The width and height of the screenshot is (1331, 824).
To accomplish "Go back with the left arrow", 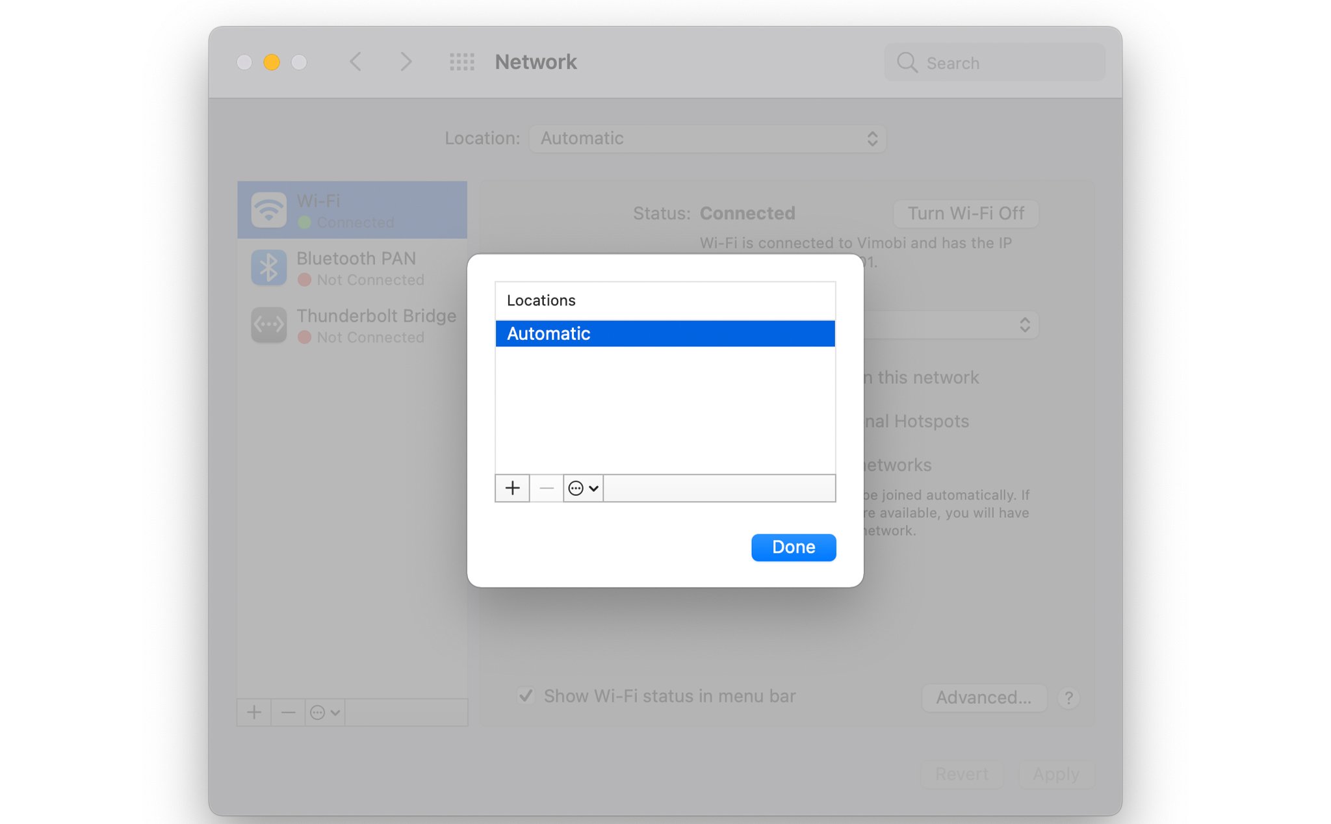I will coord(355,62).
